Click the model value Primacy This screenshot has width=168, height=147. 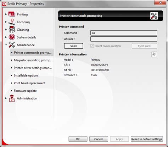pos(95,60)
